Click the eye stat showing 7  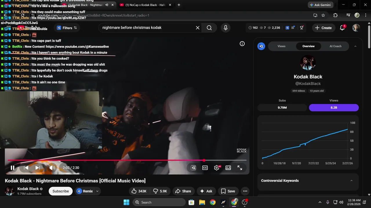(x=263, y=28)
